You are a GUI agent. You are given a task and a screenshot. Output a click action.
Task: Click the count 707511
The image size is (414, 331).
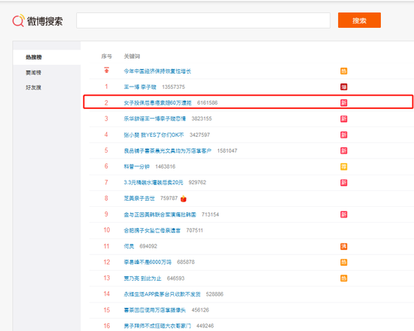pos(195,230)
